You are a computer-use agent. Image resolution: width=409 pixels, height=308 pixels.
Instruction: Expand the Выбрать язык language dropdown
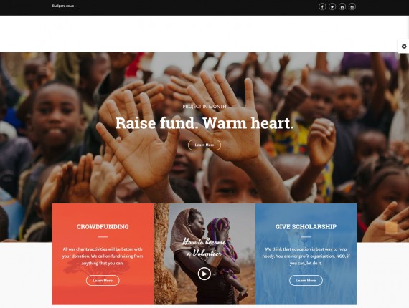pos(65,6)
